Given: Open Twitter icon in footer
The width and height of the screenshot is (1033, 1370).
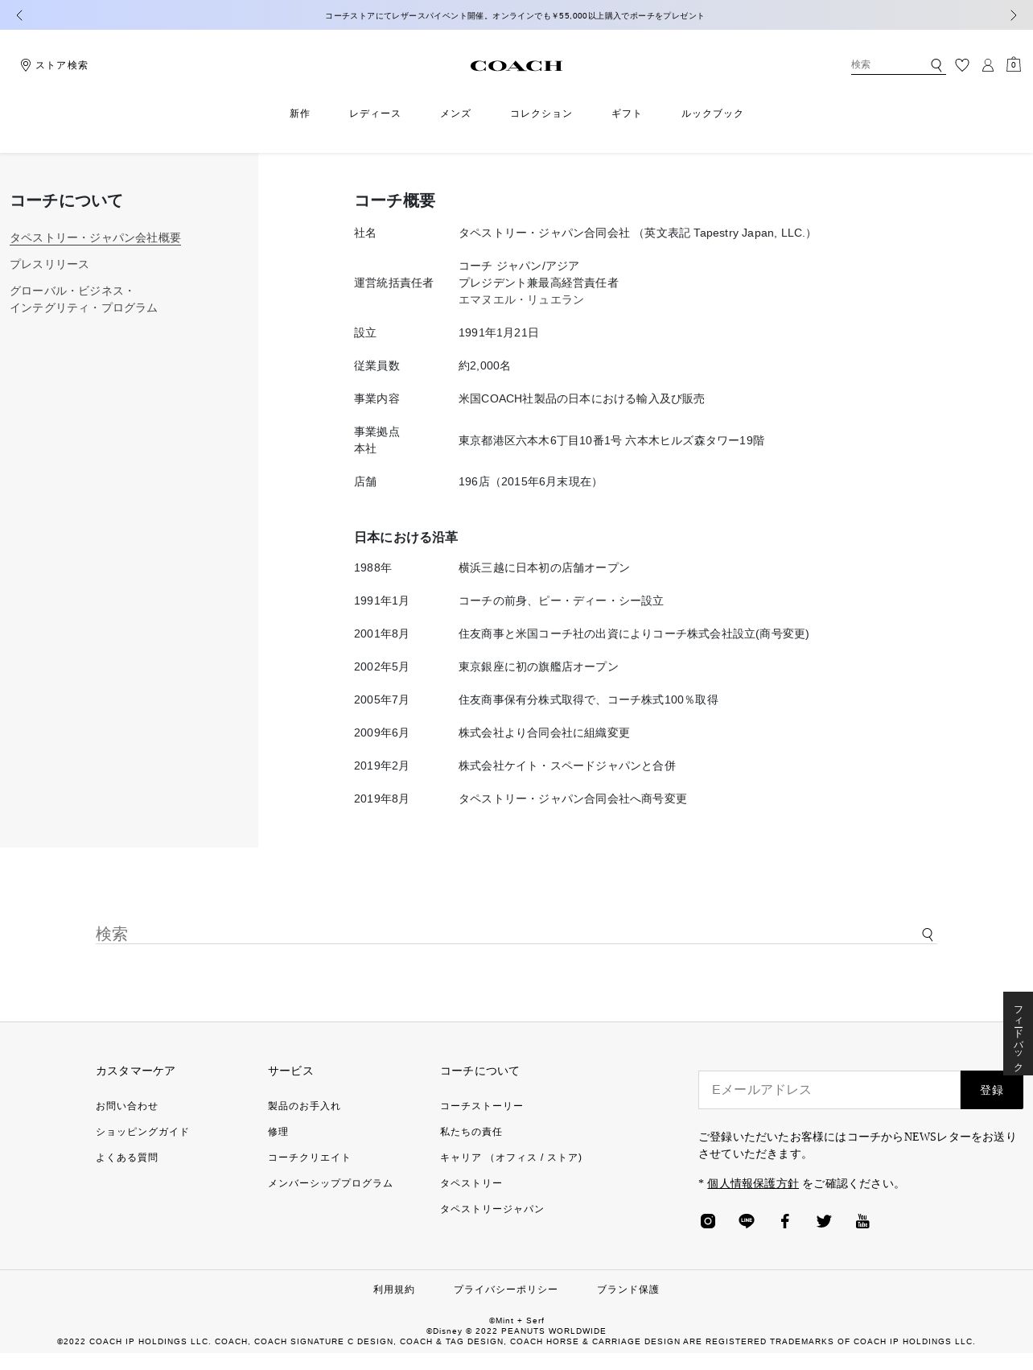Looking at the screenshot, I should coord(824,1221).
